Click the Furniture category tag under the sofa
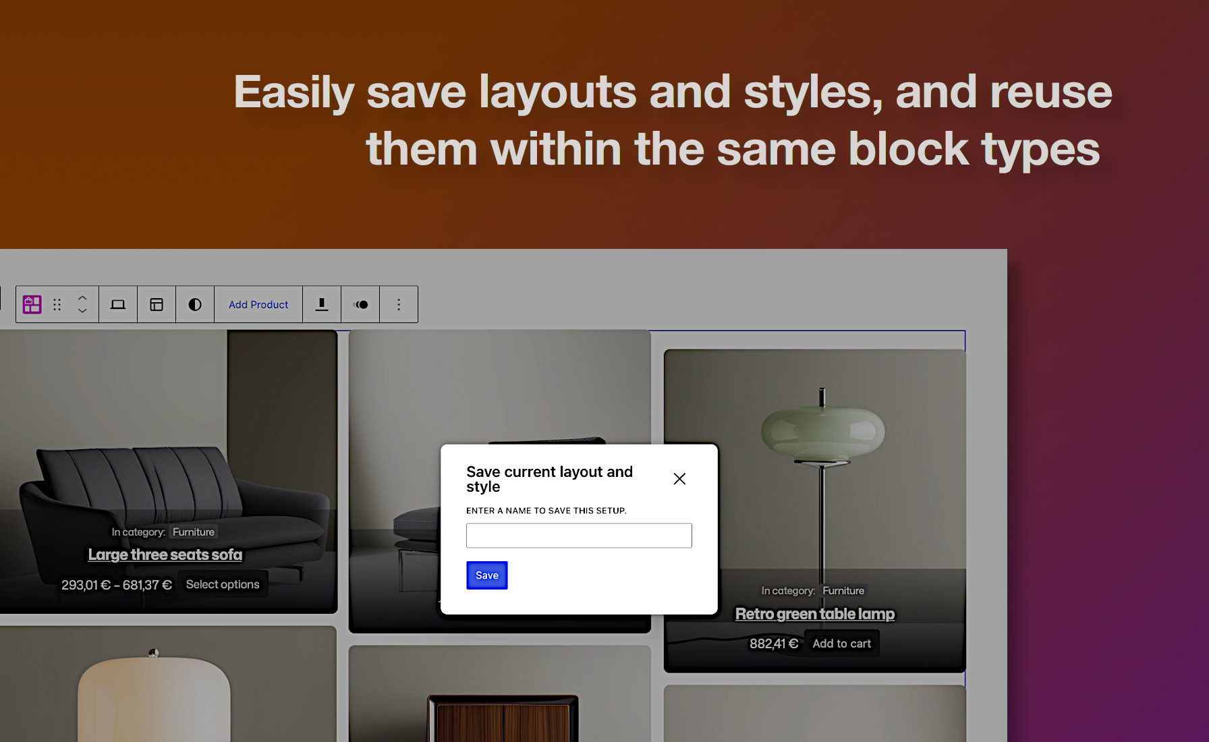Screen dimensions: 1209x742 coord(193,532)
